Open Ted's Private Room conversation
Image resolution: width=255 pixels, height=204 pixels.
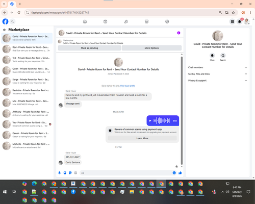click(x=27, y=60)
